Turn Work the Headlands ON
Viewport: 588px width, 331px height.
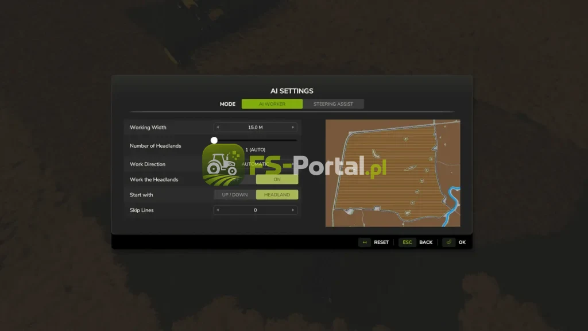[277, 179]
